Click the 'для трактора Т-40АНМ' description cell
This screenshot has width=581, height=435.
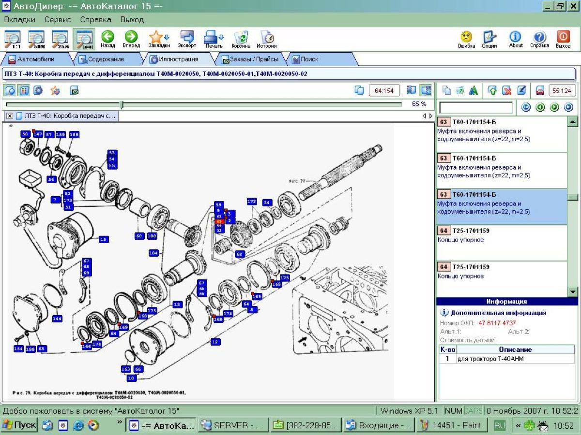[x=516, y=359]
